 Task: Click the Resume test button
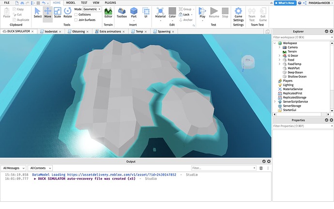tap(214, 13)
